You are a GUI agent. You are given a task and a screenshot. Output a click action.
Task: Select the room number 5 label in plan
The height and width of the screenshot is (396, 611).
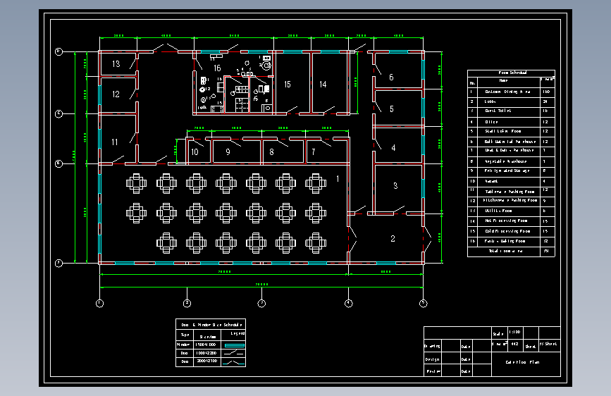tap(392, 109)
